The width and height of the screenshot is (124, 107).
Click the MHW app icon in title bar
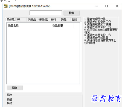(6, 6)
